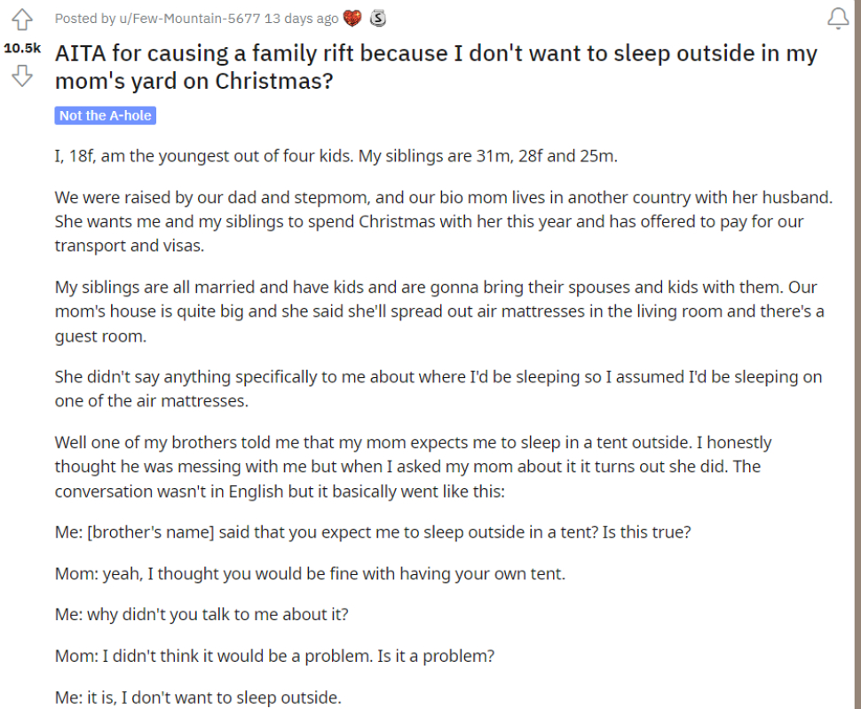Click the paragraph starting 'I, 18f, am the youngest'
861x709 pixels.
[x=336, y=156]
